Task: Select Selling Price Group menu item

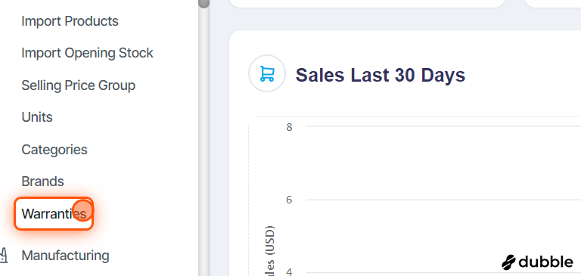Action: coord(79,85)
